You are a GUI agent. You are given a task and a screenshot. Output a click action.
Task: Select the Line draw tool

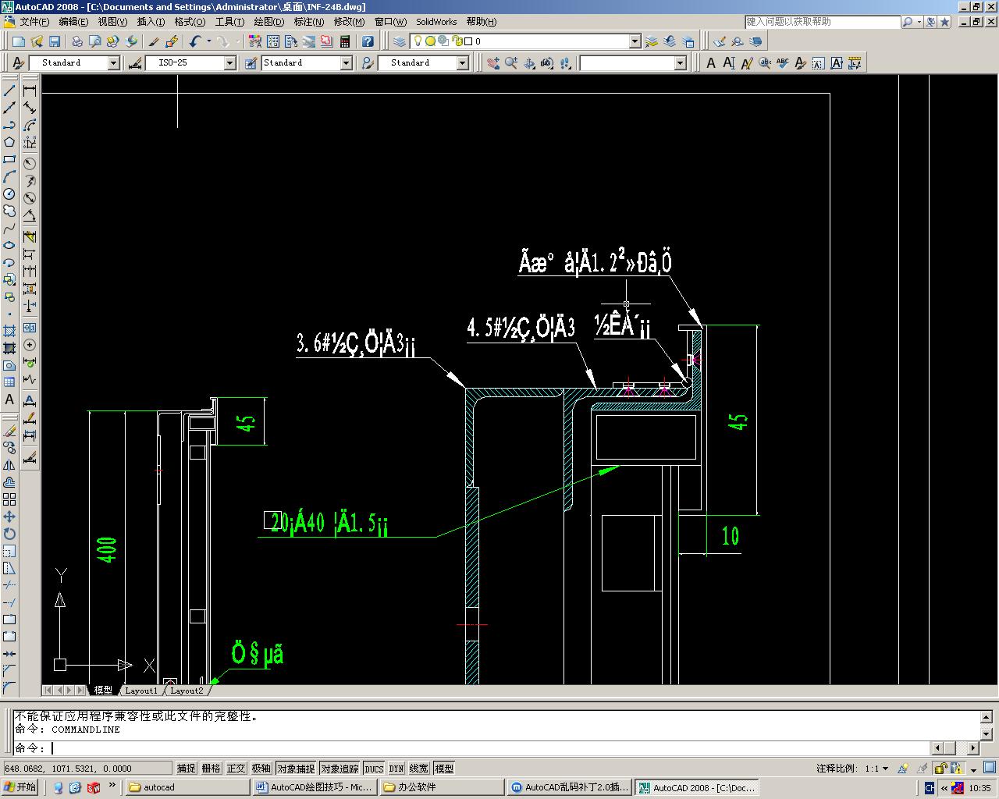[9, 91]
